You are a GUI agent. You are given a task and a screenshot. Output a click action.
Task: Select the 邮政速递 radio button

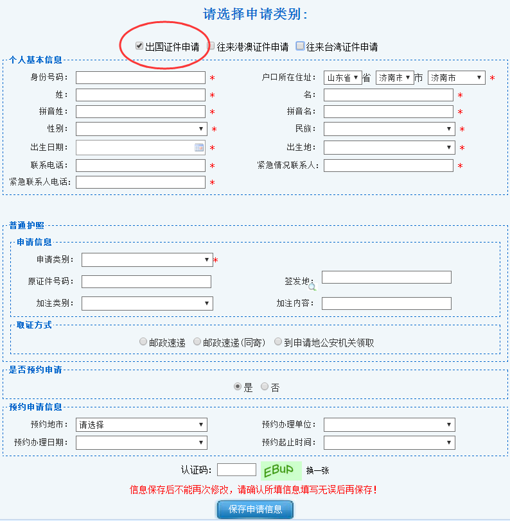point(143,342)
